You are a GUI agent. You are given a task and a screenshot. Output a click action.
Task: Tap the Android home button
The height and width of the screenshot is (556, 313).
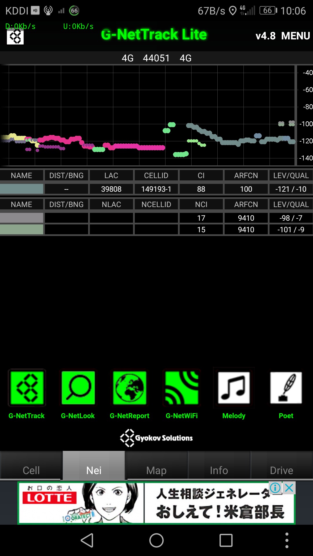point(156,540)
